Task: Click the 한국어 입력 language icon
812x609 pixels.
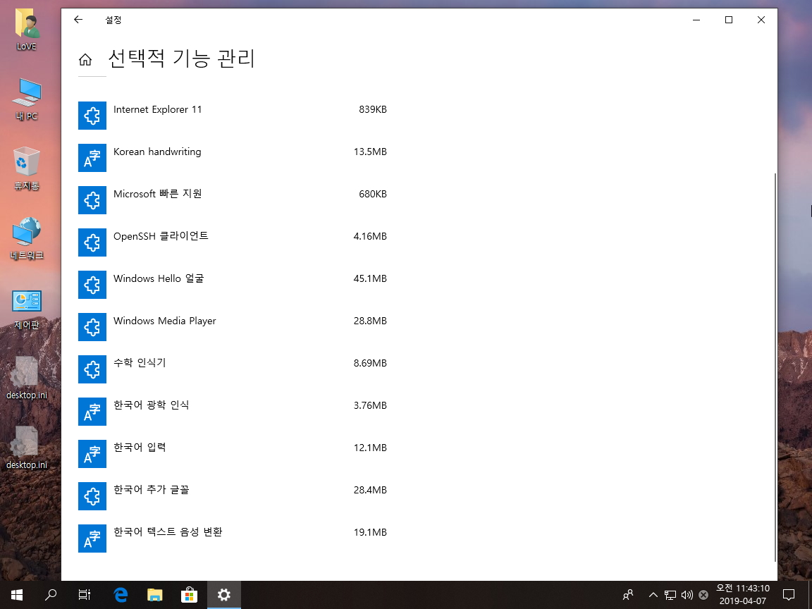Action: (x=92, y=454)
